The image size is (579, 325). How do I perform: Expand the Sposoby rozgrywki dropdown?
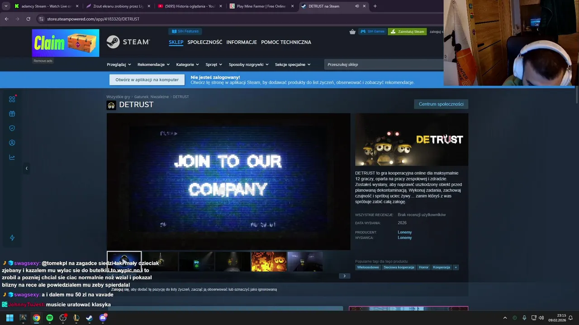[248, 65]
